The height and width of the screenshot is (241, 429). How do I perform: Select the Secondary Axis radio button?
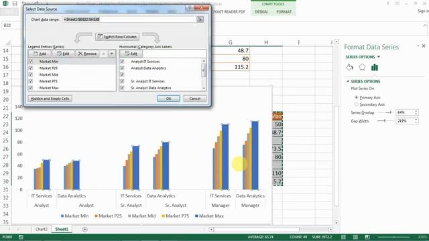click(356, 104)
